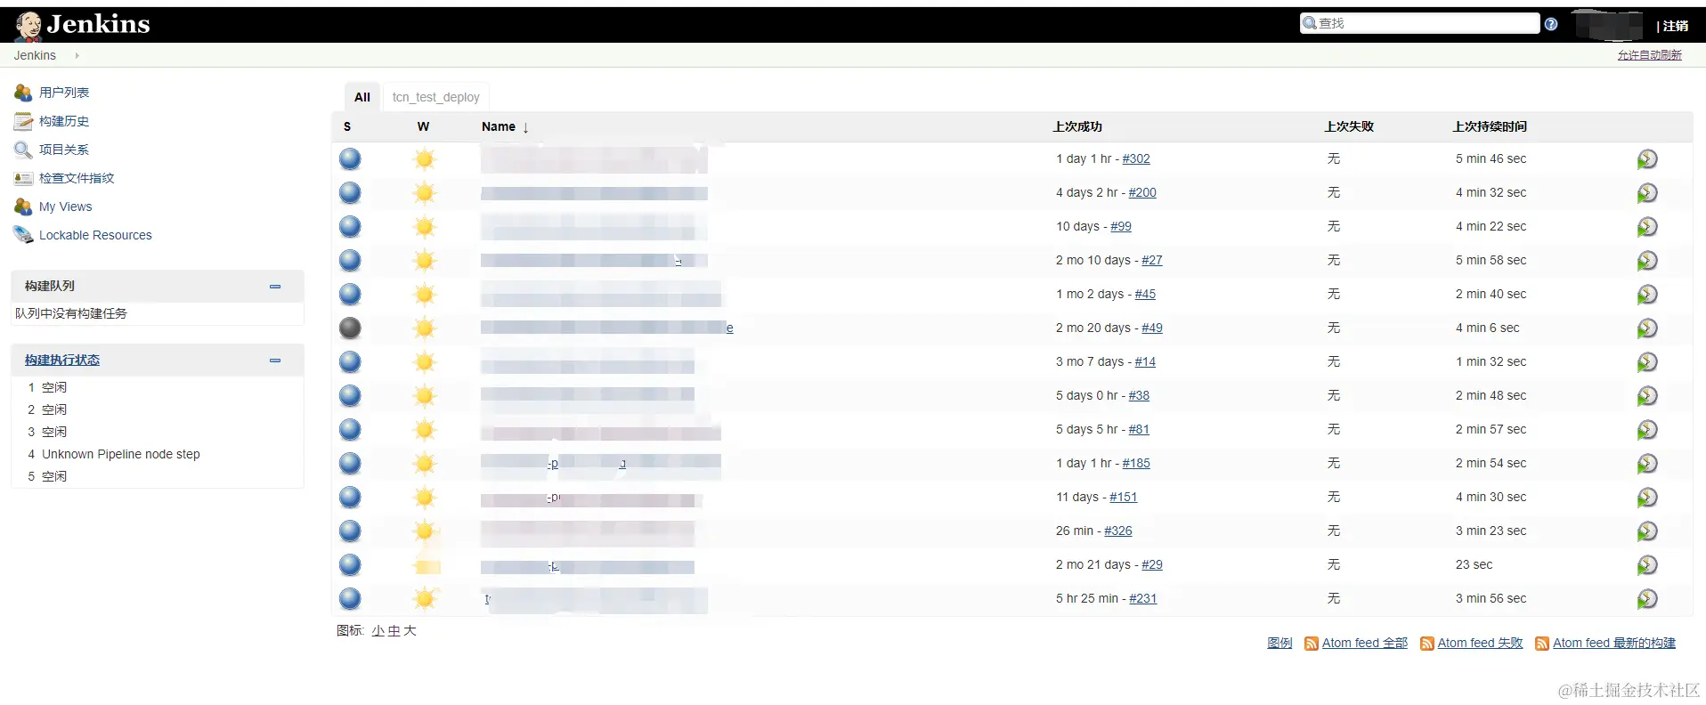This screenshot has width=1706, height=705.
Task: Click in the 查找 search box
Action: [x=1420, y=23]
